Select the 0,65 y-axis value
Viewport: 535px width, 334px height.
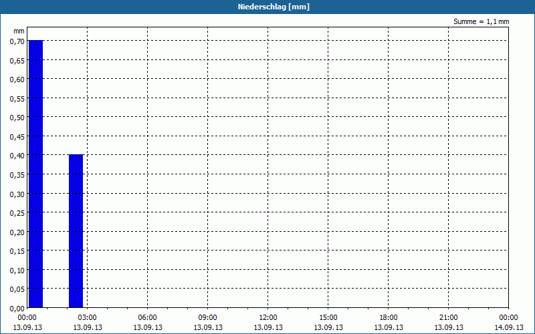tap(17, 60)
